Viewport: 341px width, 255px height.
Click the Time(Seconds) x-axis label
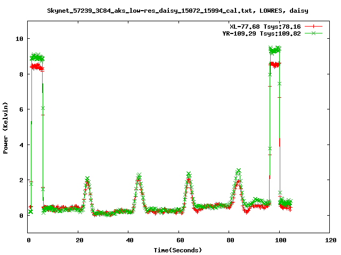pyautogui.click(x=177, y=250)
